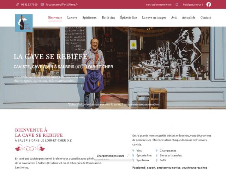This screenshot has height=170, width=226.
Task: Select the Avis menu item
Action: click(x=174, y=17)
